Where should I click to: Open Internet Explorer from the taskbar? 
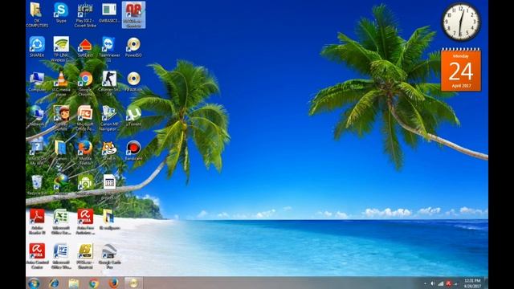click(54, 283)
